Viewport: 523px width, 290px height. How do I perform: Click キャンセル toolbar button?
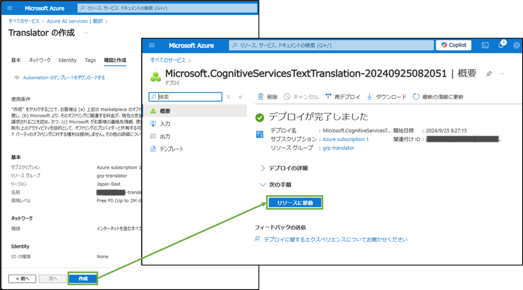pyautogui.click(x=301, y=97)
